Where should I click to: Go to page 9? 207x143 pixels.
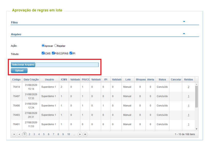pyautogui.click(x=63, y=134)
